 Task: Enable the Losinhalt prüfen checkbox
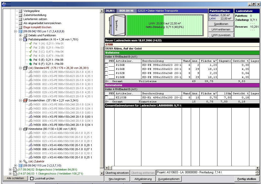click(x=32, y=178)
